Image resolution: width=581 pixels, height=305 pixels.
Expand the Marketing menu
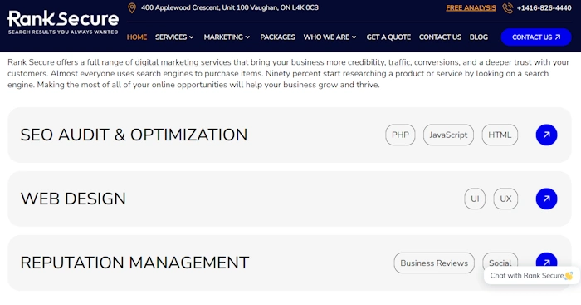coord(227,37)
